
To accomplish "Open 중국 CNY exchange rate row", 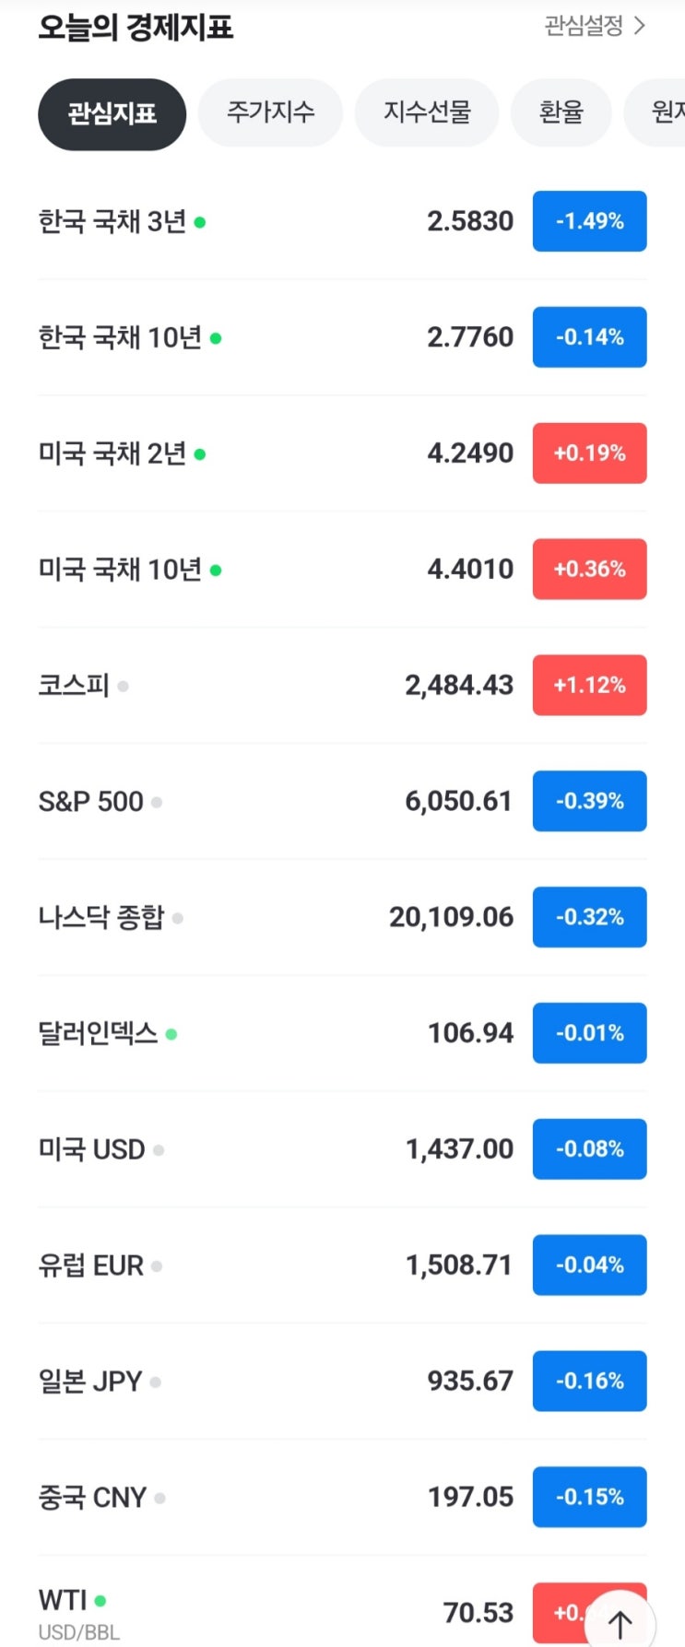I will (277, 1498).
